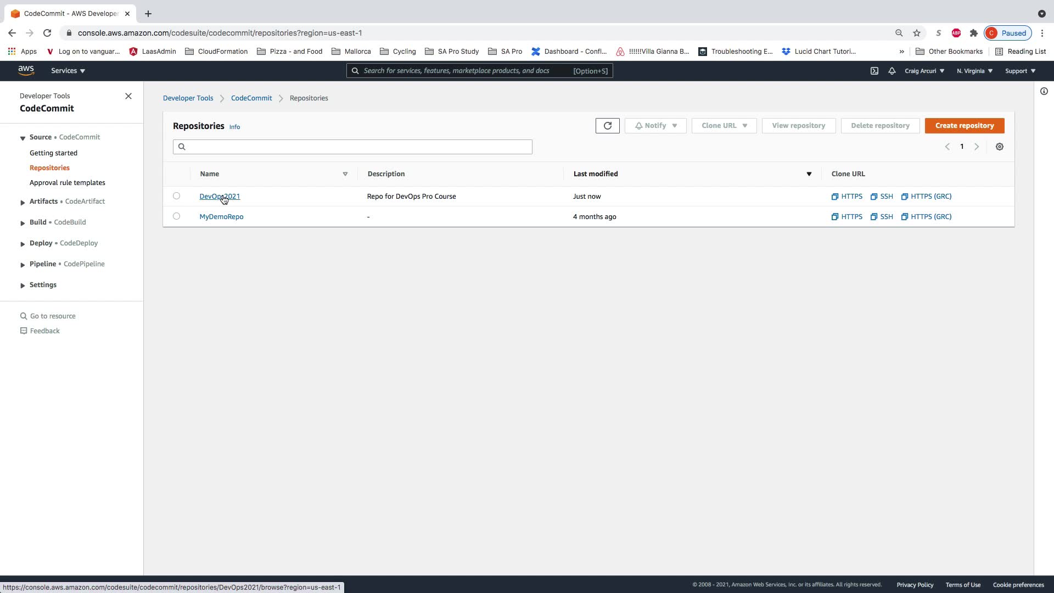Screen dimensions: 1054x593
Task: Open the info panel icon at right
Action: pyautogui.click(x=1044, y=91)
